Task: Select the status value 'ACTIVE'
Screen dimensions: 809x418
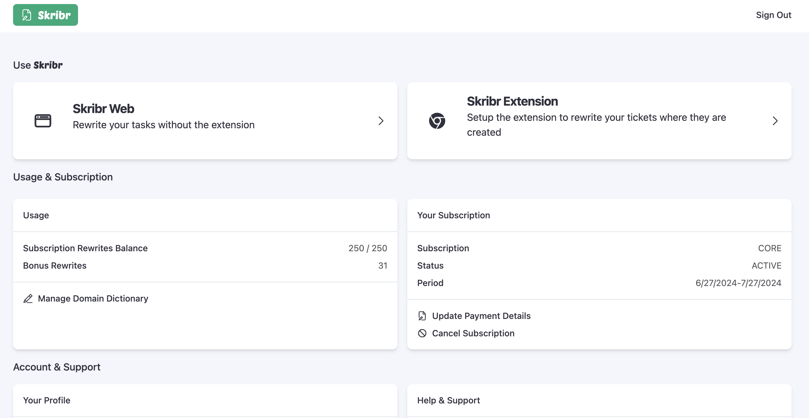Action: click(766, 266)
